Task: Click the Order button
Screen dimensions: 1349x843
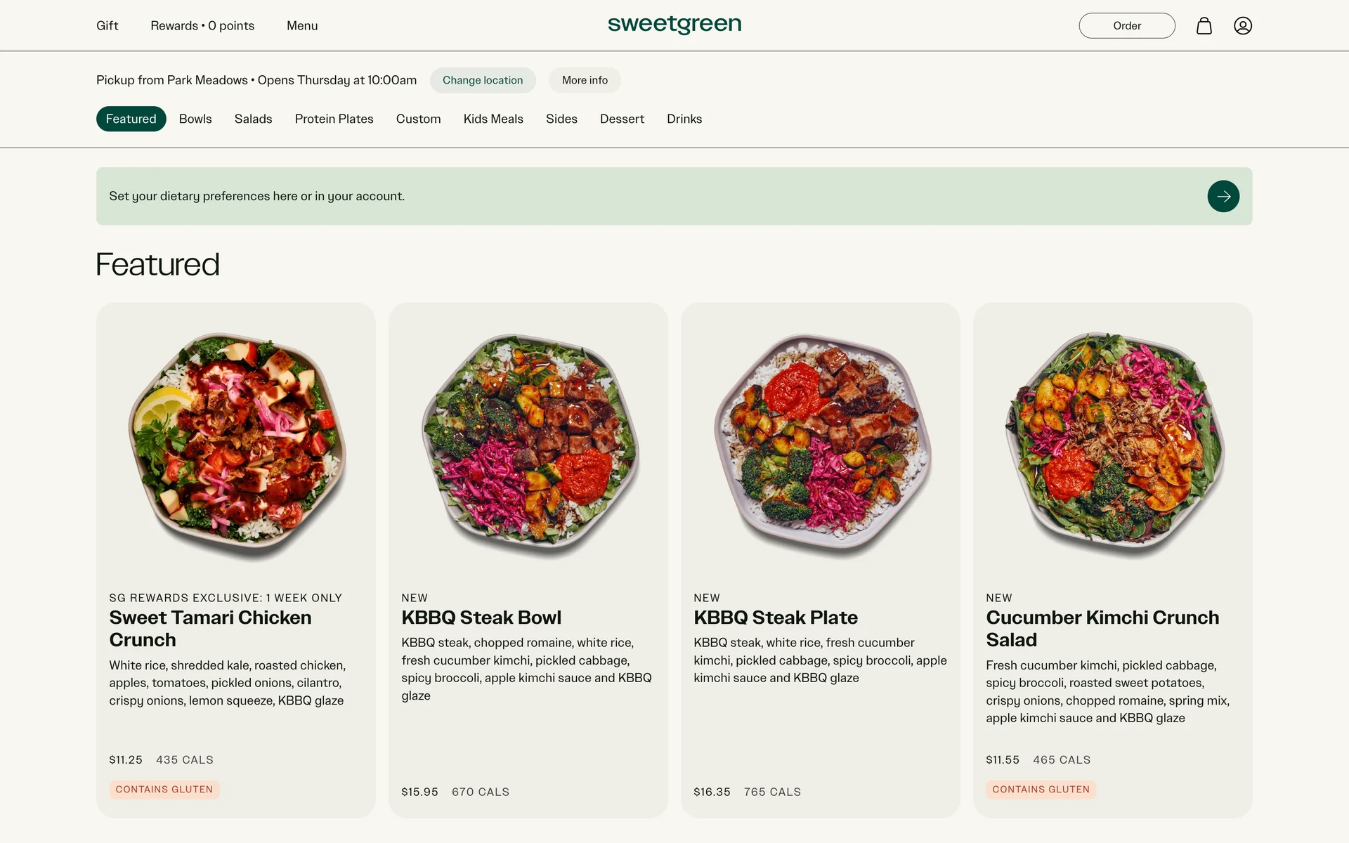Action: [x=1127, y=26]
